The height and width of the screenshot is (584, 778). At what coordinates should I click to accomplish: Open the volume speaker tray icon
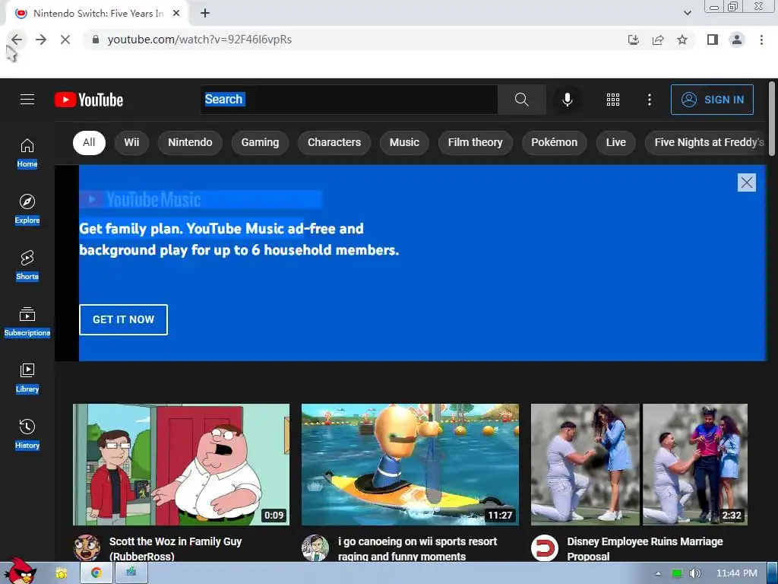(695, 573)
